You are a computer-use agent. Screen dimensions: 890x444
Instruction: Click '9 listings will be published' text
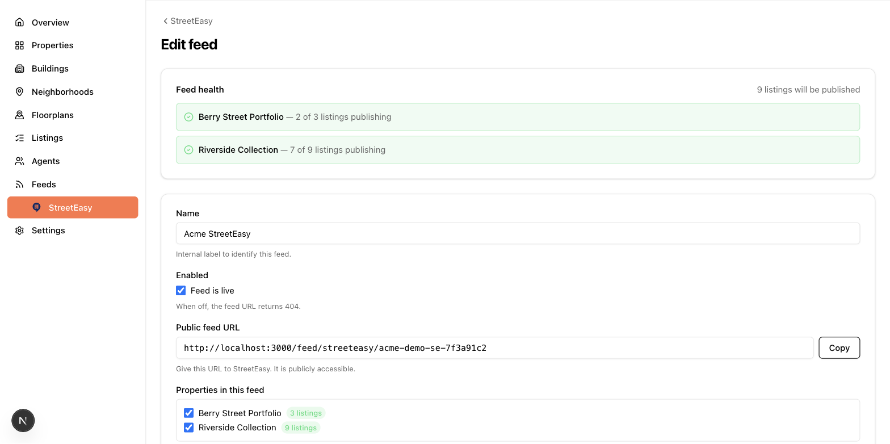pos(808,90)
